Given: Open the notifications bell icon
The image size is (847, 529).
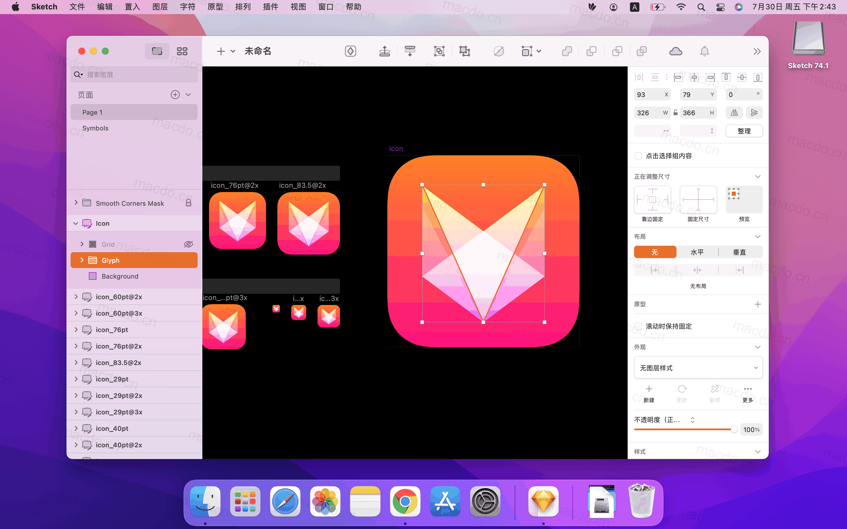Looking at the screenshot, I should point(705,51).
